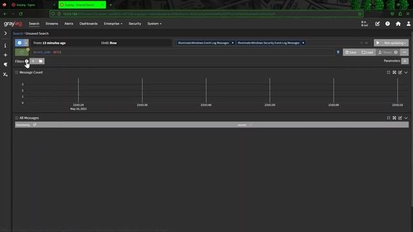Edit the All Messages widget

[x=400, y=118]
